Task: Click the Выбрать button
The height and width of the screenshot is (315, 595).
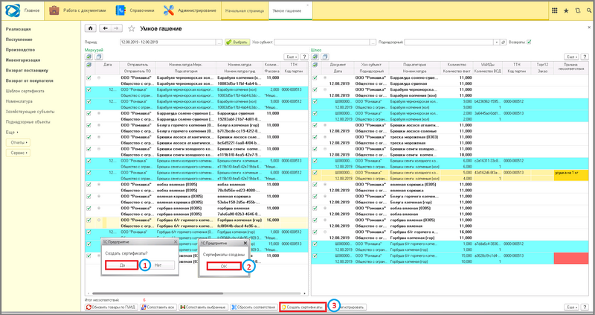Action: pos(237,42)
